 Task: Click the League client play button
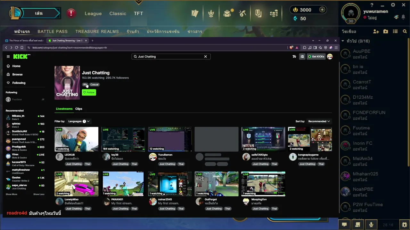[38, 13]
